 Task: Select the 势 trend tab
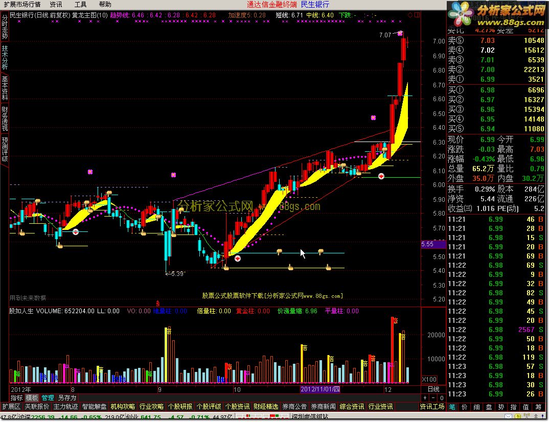[501, 407]
